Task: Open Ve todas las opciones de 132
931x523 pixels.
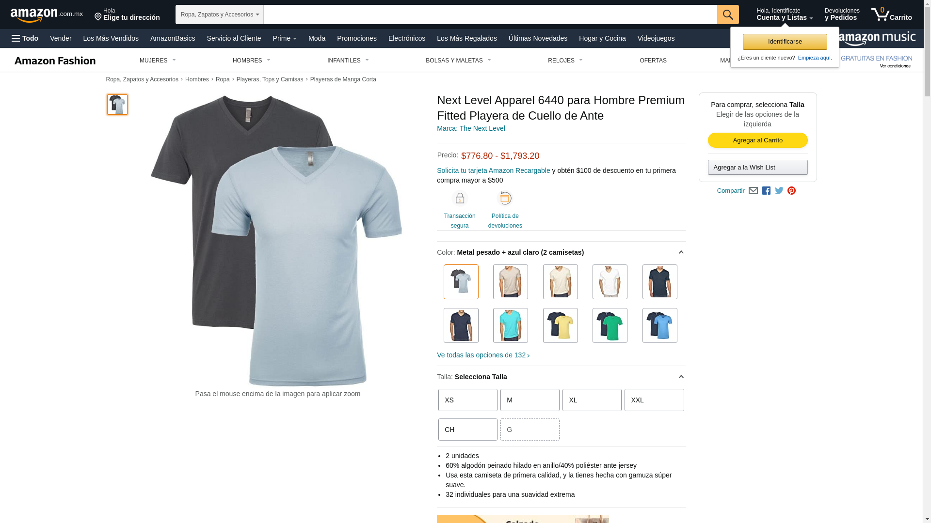Action: [483, 355]
